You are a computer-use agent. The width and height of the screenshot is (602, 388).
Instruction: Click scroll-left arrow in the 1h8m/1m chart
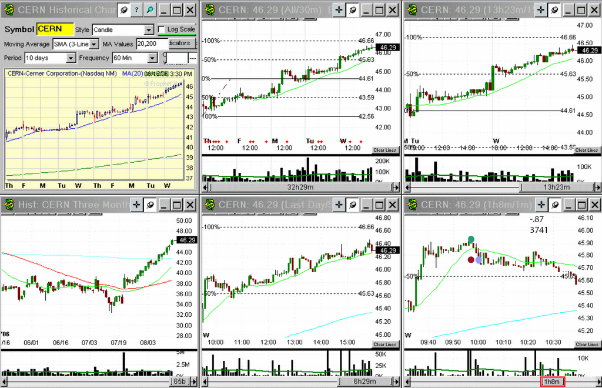pos(408,382)
